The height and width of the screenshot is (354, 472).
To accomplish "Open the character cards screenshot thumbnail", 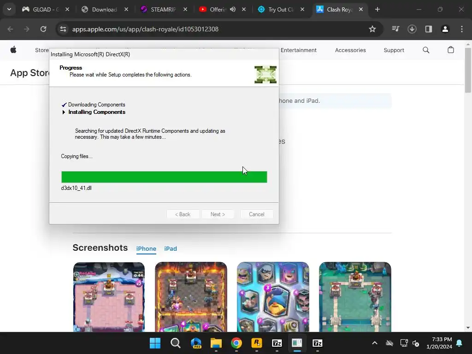I will [x=273, y=297].
